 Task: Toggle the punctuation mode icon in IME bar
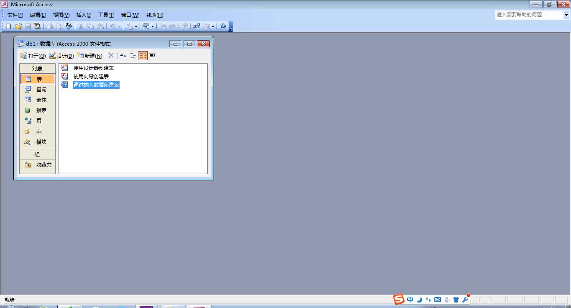pos(428,300)
